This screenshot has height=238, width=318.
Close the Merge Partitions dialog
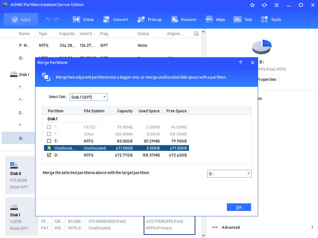click(252, 63)
